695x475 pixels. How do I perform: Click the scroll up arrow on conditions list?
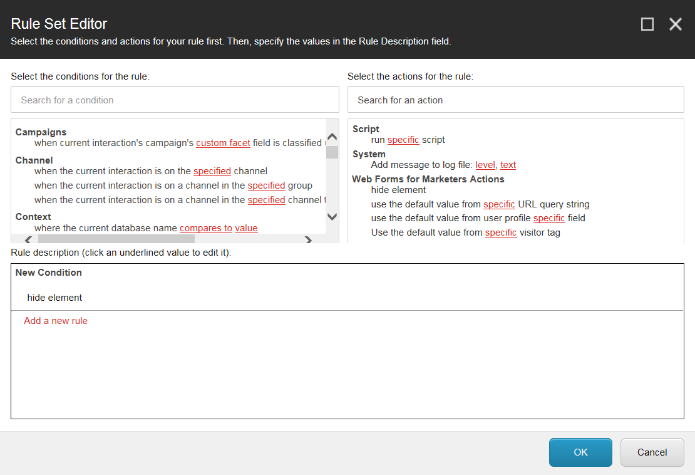click(x=332, y=136)
